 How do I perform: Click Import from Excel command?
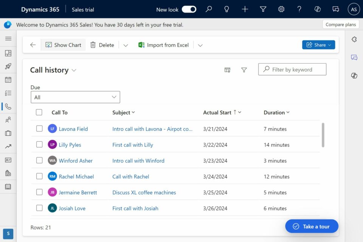(x=163, y=45)
